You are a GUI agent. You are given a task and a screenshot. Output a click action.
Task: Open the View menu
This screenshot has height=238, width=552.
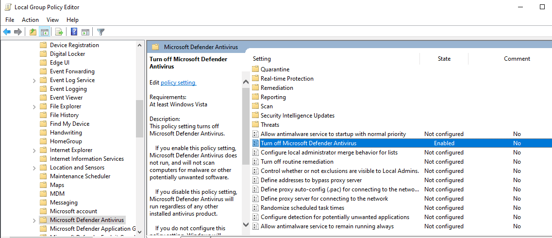click(52, 20)
